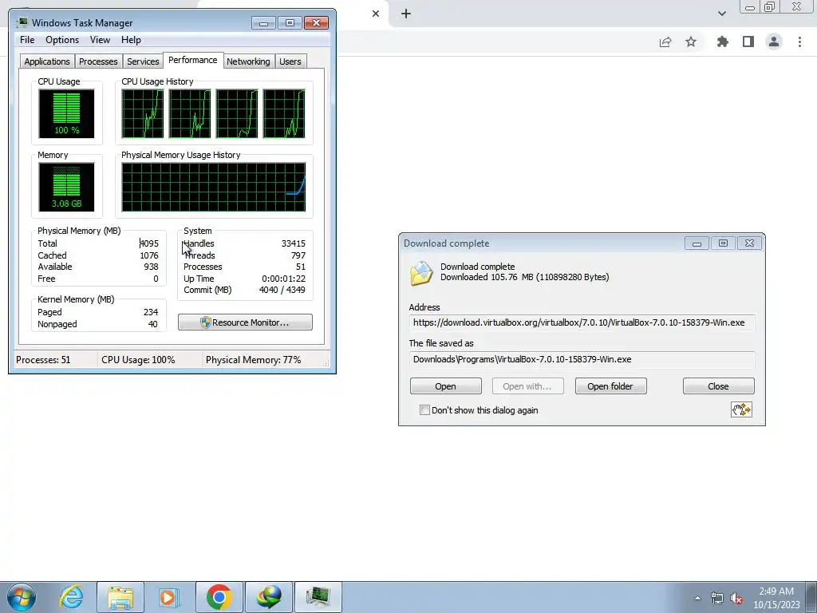Viewport: 817px width, 613px height.
Task: Click the muted volume tray icon
Action: coord(736,599)
